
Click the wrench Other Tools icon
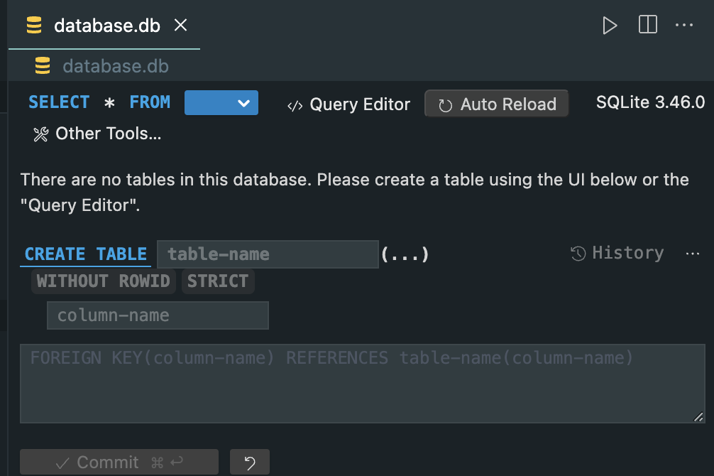click(41, 134)
